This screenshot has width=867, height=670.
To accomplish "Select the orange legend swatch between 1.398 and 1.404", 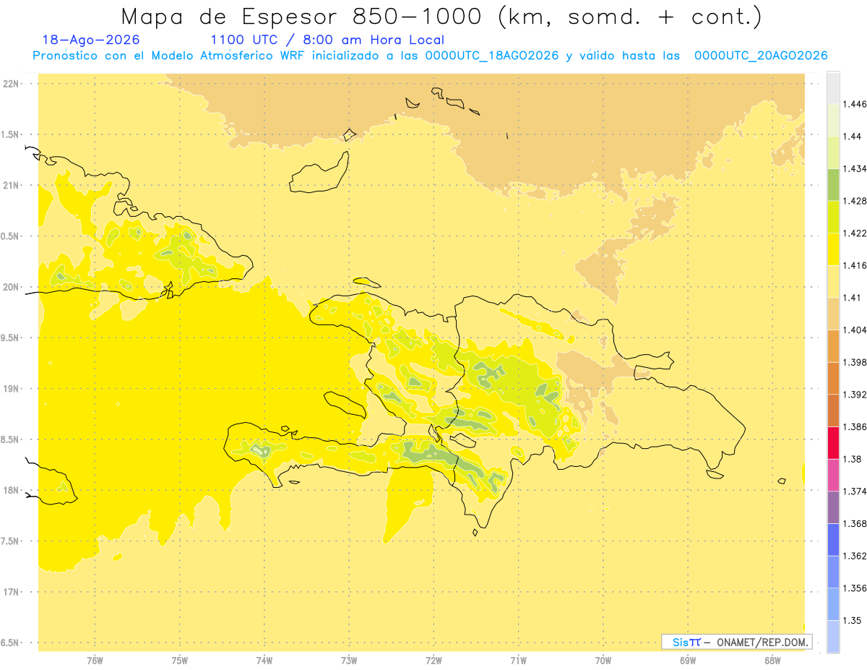I will (833, 346).
